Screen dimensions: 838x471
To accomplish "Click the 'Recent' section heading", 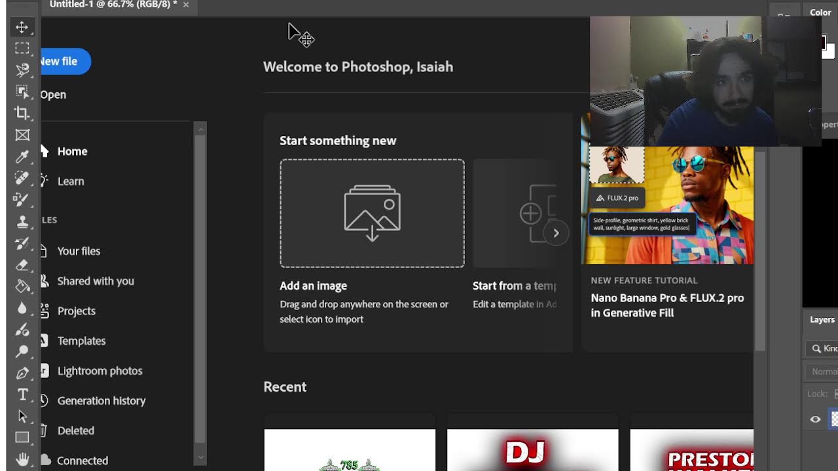I will (x=285, y=387).
